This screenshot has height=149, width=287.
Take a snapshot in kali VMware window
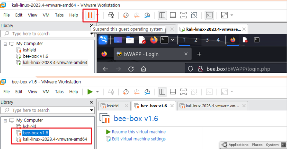pyautogui.click(x=126, y=15)
